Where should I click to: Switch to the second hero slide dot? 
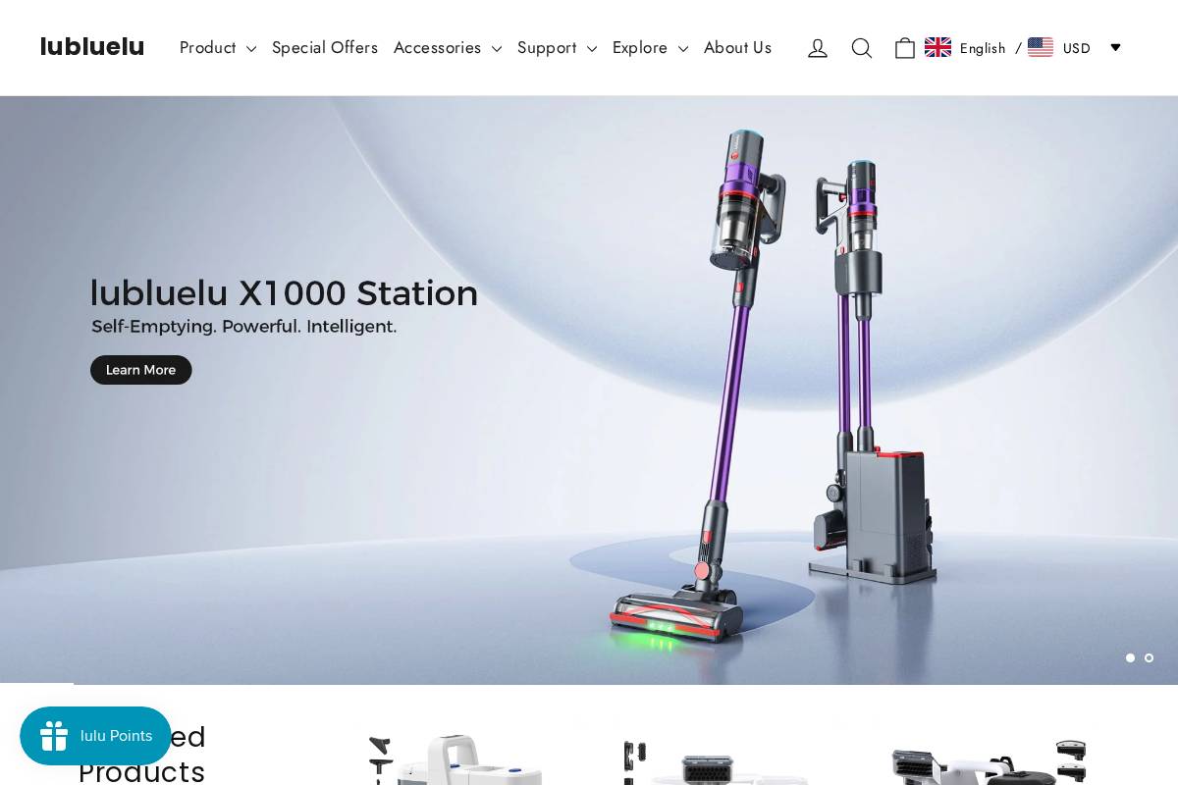(1149, 657)
